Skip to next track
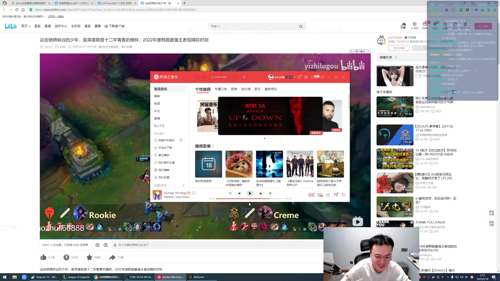The width and height of the screenshot is (500, 281). pos(260,193)
